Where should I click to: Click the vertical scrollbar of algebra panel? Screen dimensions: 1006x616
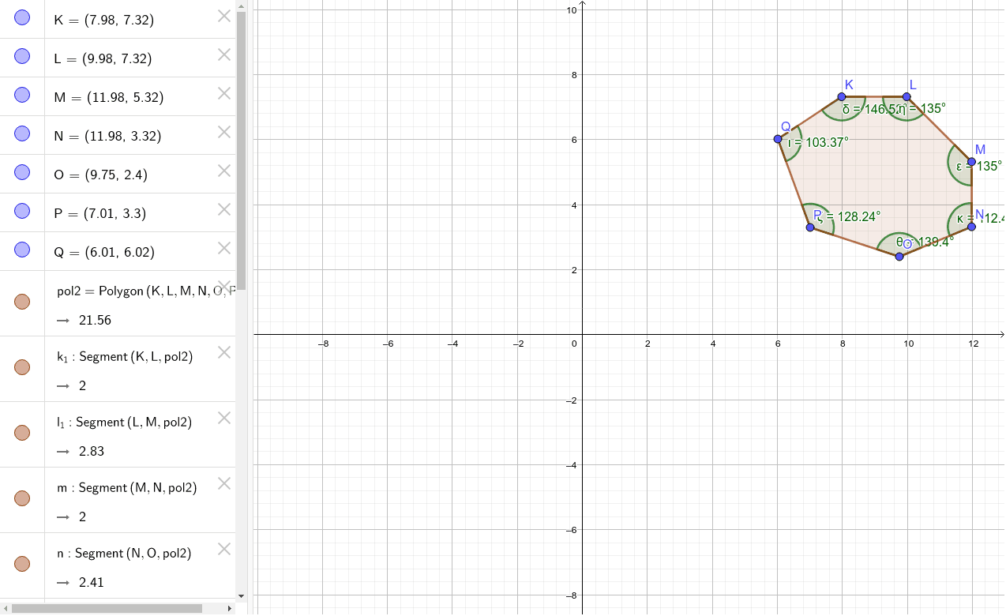tap(242, 150)
